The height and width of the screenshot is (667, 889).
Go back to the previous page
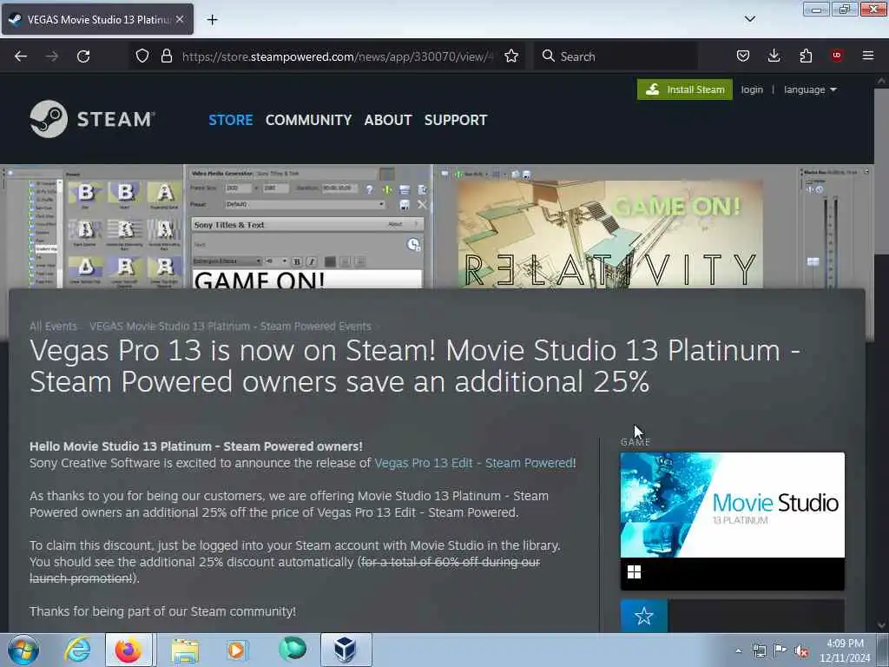21,56
